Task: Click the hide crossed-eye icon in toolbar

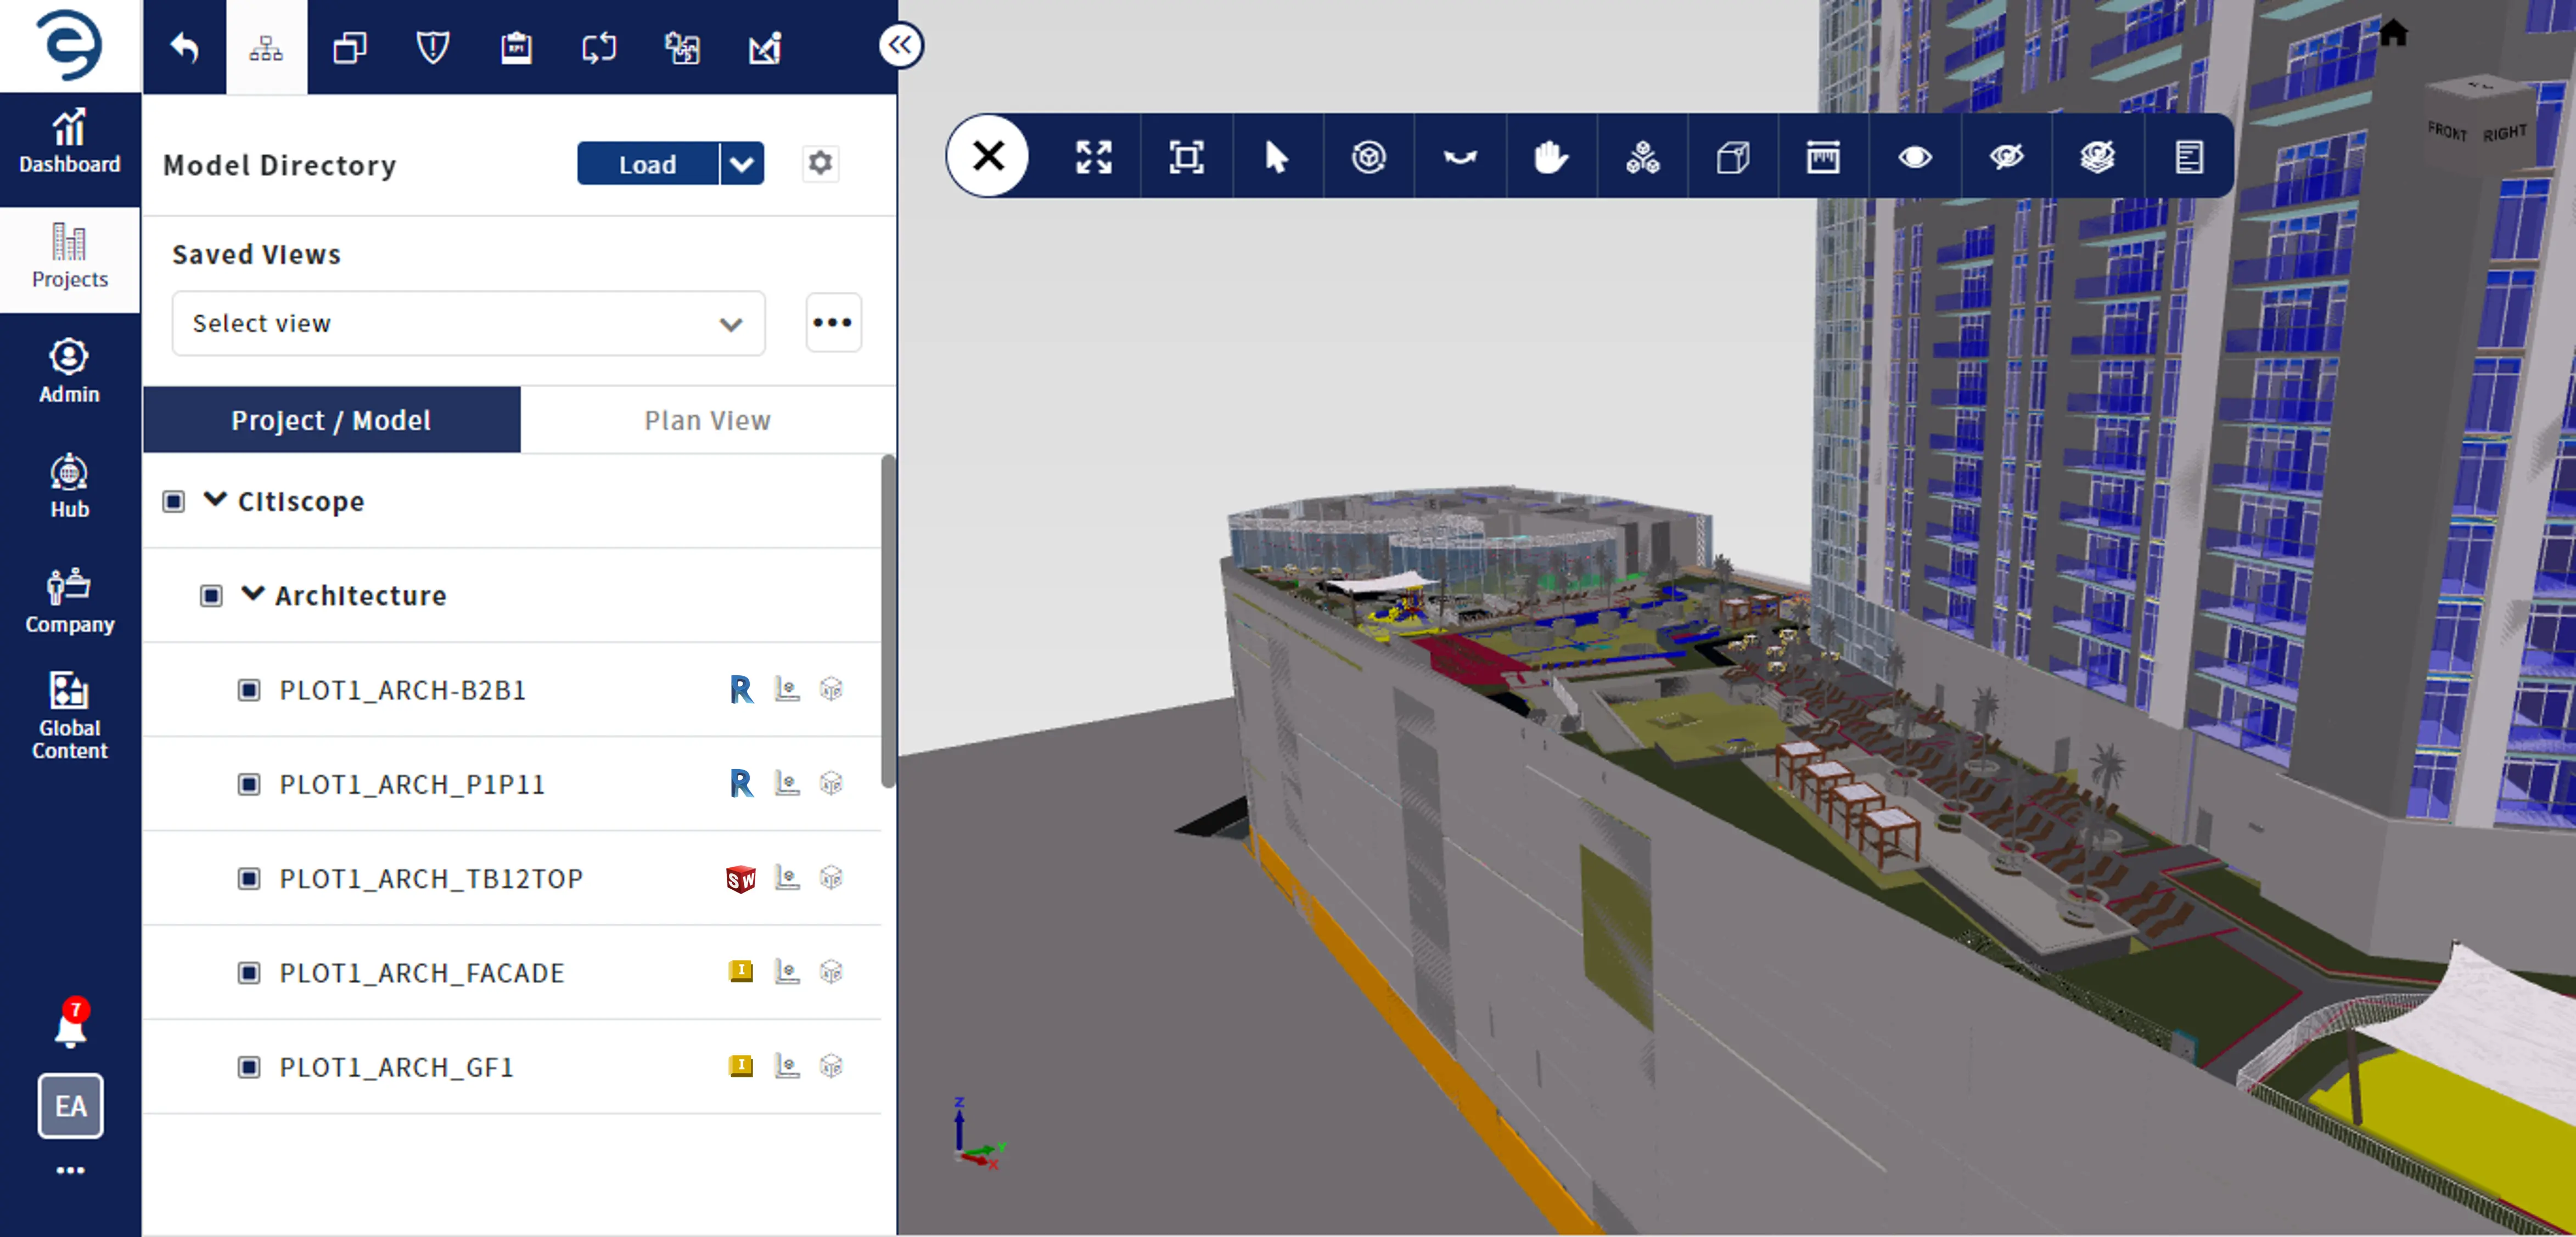Action: [x=2006, y=157]
